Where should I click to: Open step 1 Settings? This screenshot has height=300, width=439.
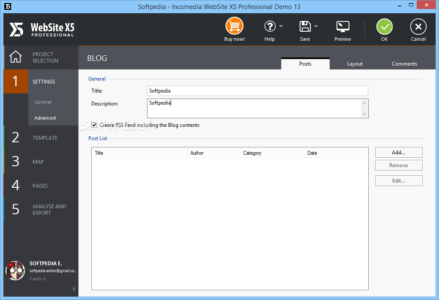coord(41,81)
